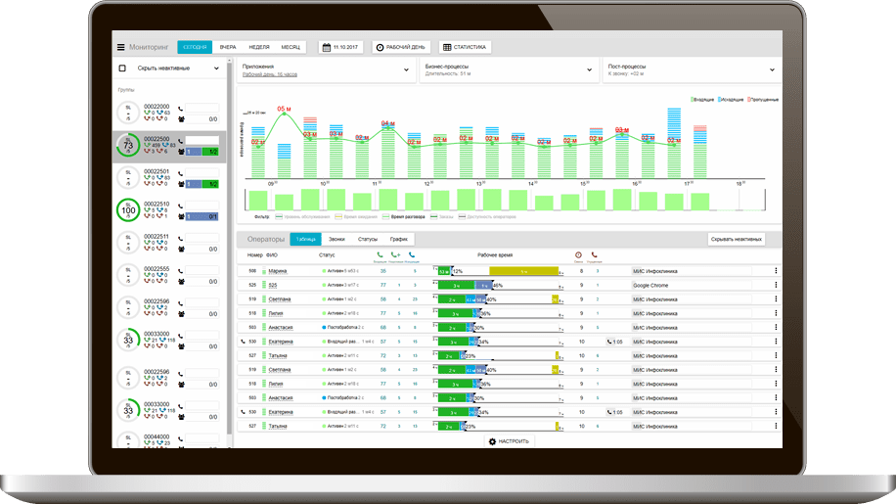896x504 pixels.
Task: Click the phone icon in group 00022555
Action: [x=181, y=271]
